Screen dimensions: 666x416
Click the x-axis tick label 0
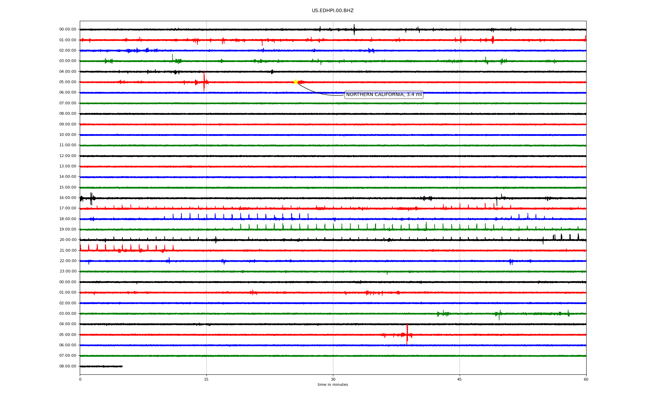point(80,380)
